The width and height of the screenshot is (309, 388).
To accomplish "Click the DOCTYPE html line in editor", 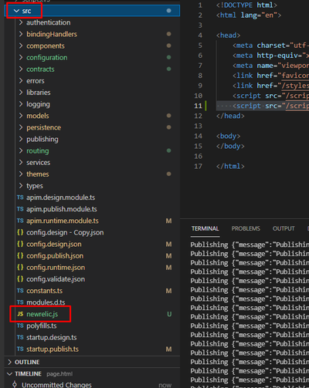I will pyautogui.click(x=246, y=5).
